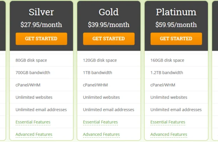Click Get Started under Gold plan
218x142 pixels.
click(x=109, y=39)
